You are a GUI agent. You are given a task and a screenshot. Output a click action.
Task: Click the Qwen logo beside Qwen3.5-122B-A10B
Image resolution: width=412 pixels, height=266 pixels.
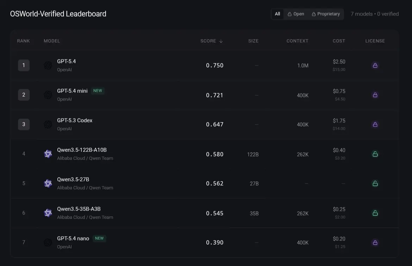click(x=48, y=154)
